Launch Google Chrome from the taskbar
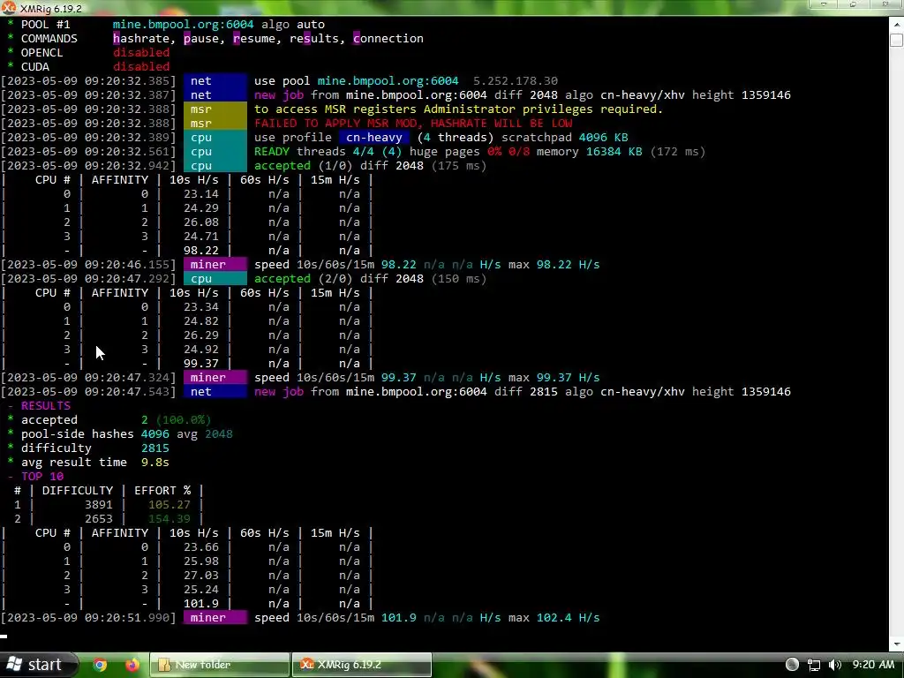Screen dimensions: 904x678 tap(100, 665)
